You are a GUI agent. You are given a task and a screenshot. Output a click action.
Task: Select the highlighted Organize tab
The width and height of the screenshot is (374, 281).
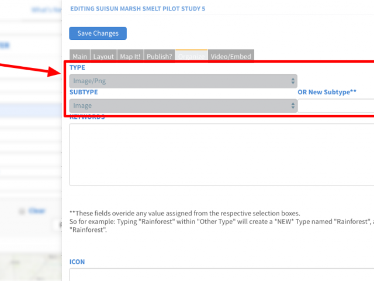(192, 56)
